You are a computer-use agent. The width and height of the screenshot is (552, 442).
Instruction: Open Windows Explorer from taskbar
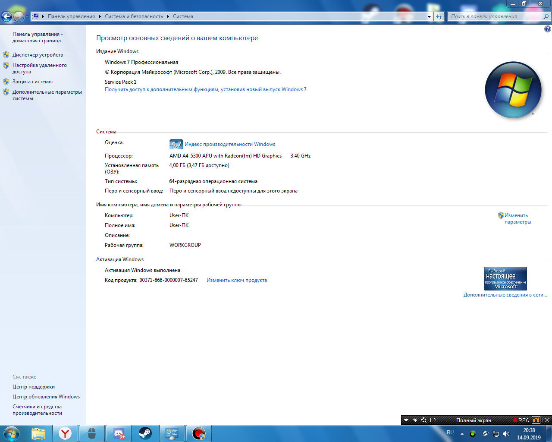click(x=38, y=433)
